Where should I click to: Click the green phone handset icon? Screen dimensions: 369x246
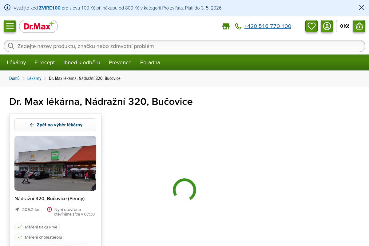point(238,26)
